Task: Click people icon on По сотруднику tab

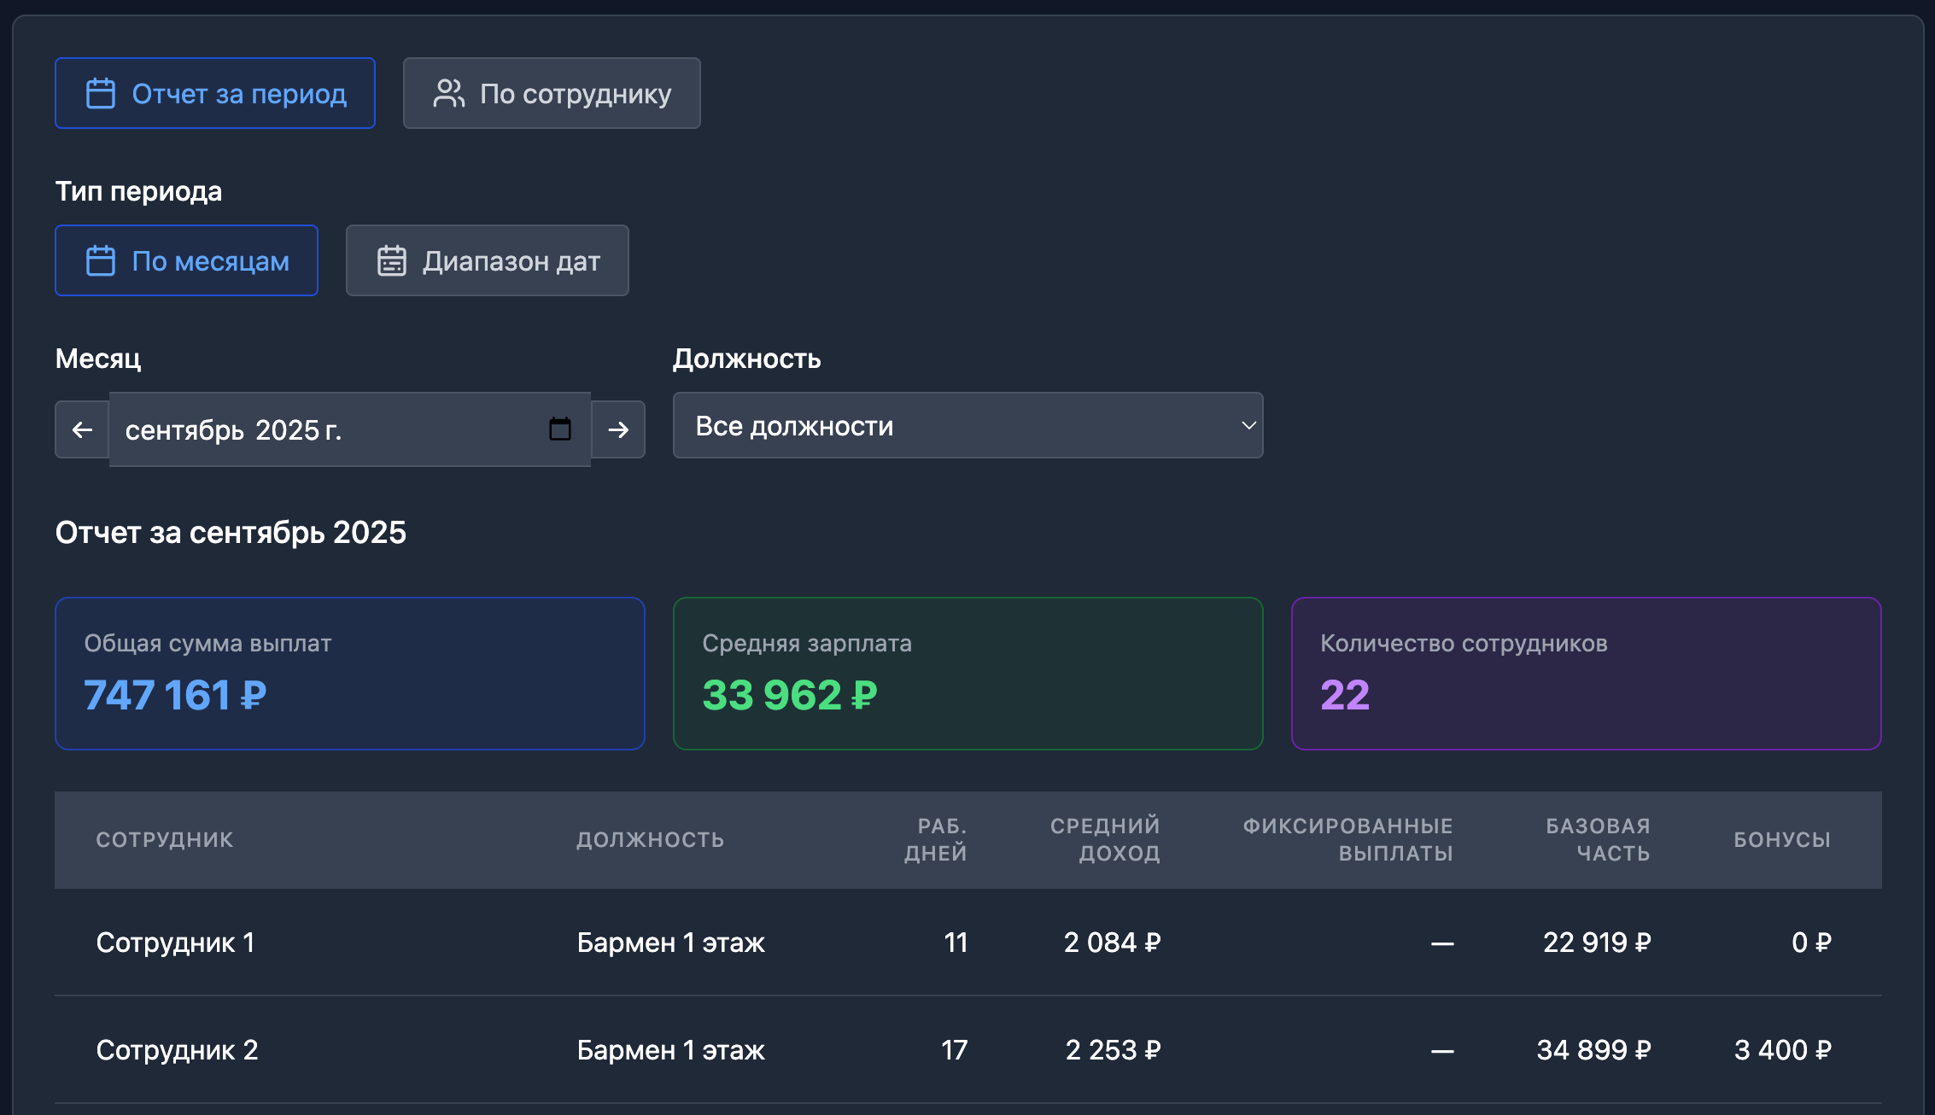Action: [448, 93]
